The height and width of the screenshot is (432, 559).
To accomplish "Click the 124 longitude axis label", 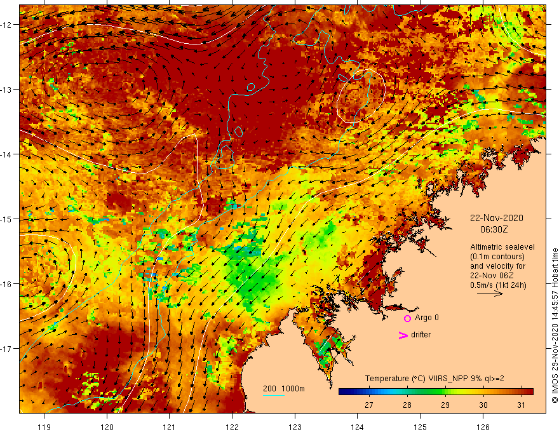I will (357, 427).
